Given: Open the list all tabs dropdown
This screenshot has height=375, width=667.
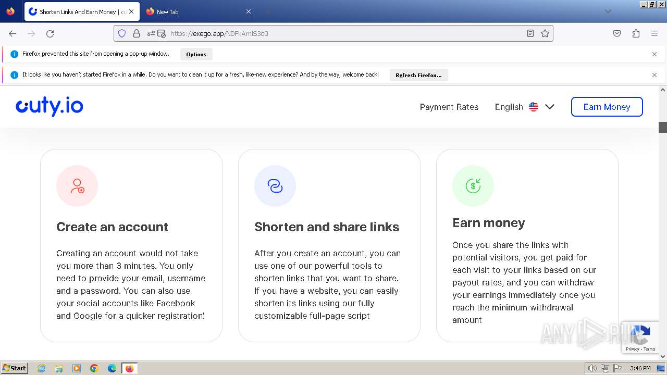Looking at the screenshot, I should point(608,11).
